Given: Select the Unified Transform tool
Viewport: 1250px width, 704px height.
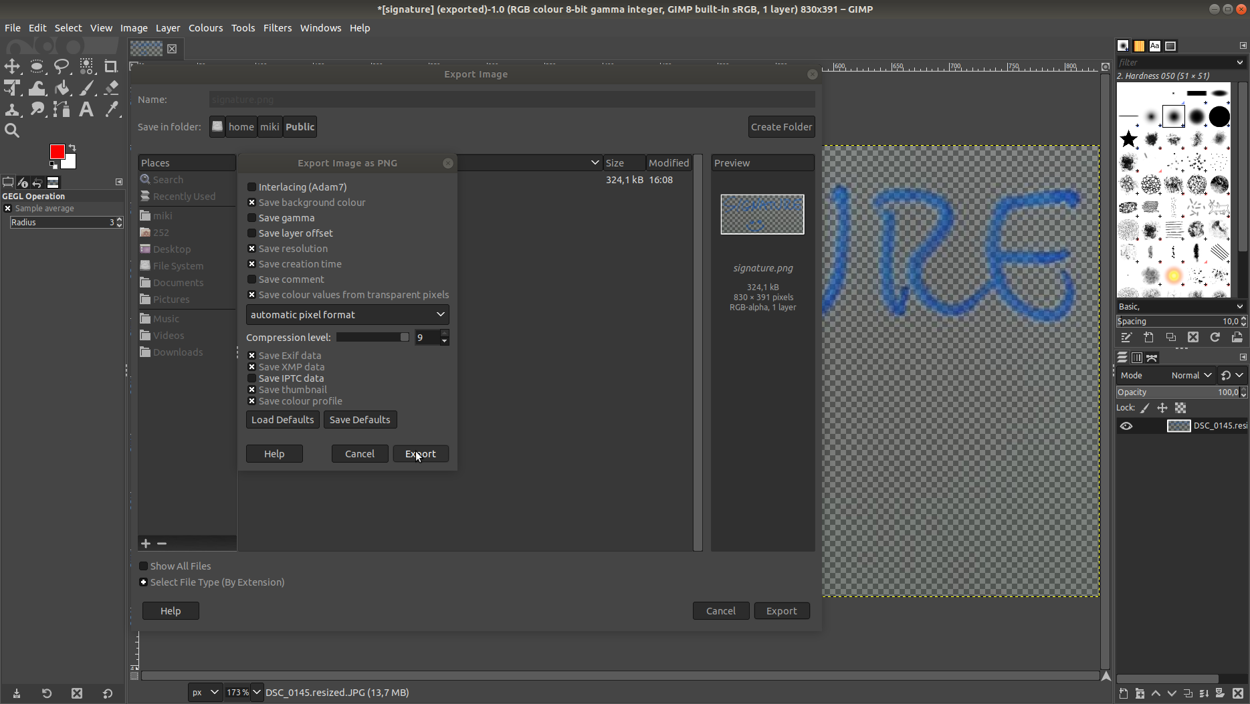Looking at the screenshot, I should point(12,88).
